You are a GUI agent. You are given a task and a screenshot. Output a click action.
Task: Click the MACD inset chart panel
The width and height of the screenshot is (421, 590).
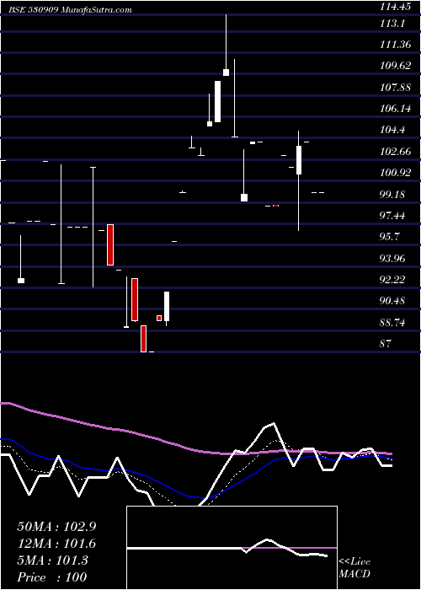click(232, 548)
